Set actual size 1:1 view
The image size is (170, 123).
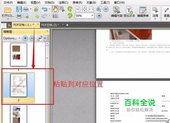(78, 9)
